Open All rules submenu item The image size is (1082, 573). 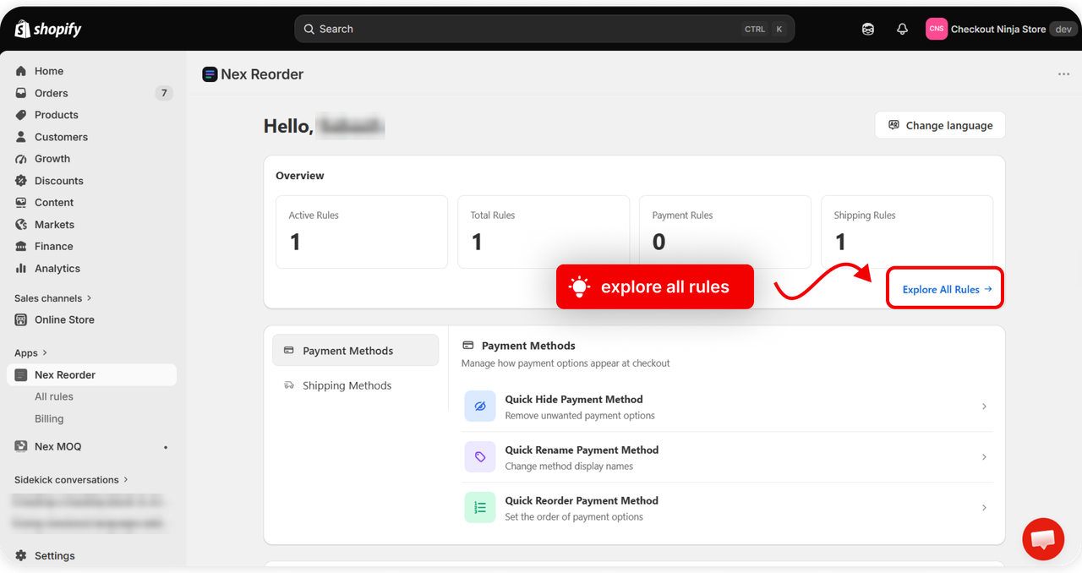pos(54,397)
